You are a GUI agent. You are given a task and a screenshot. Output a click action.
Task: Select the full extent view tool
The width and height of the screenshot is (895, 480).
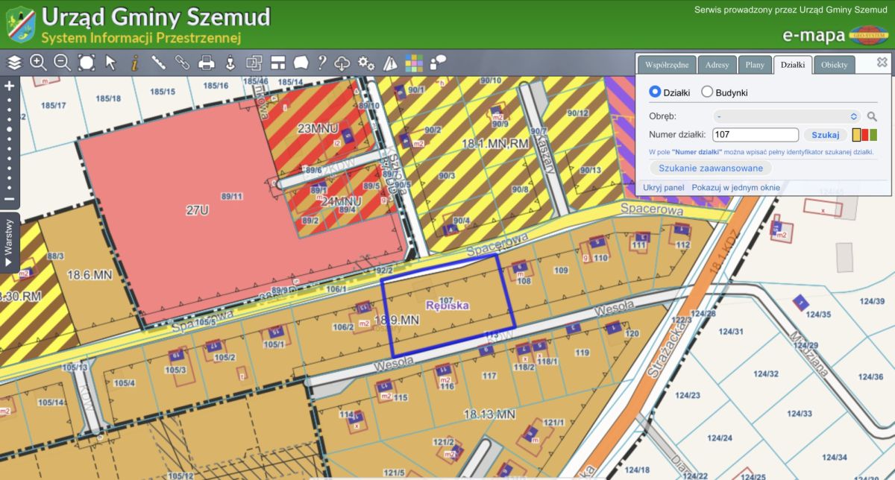point(87,63)
